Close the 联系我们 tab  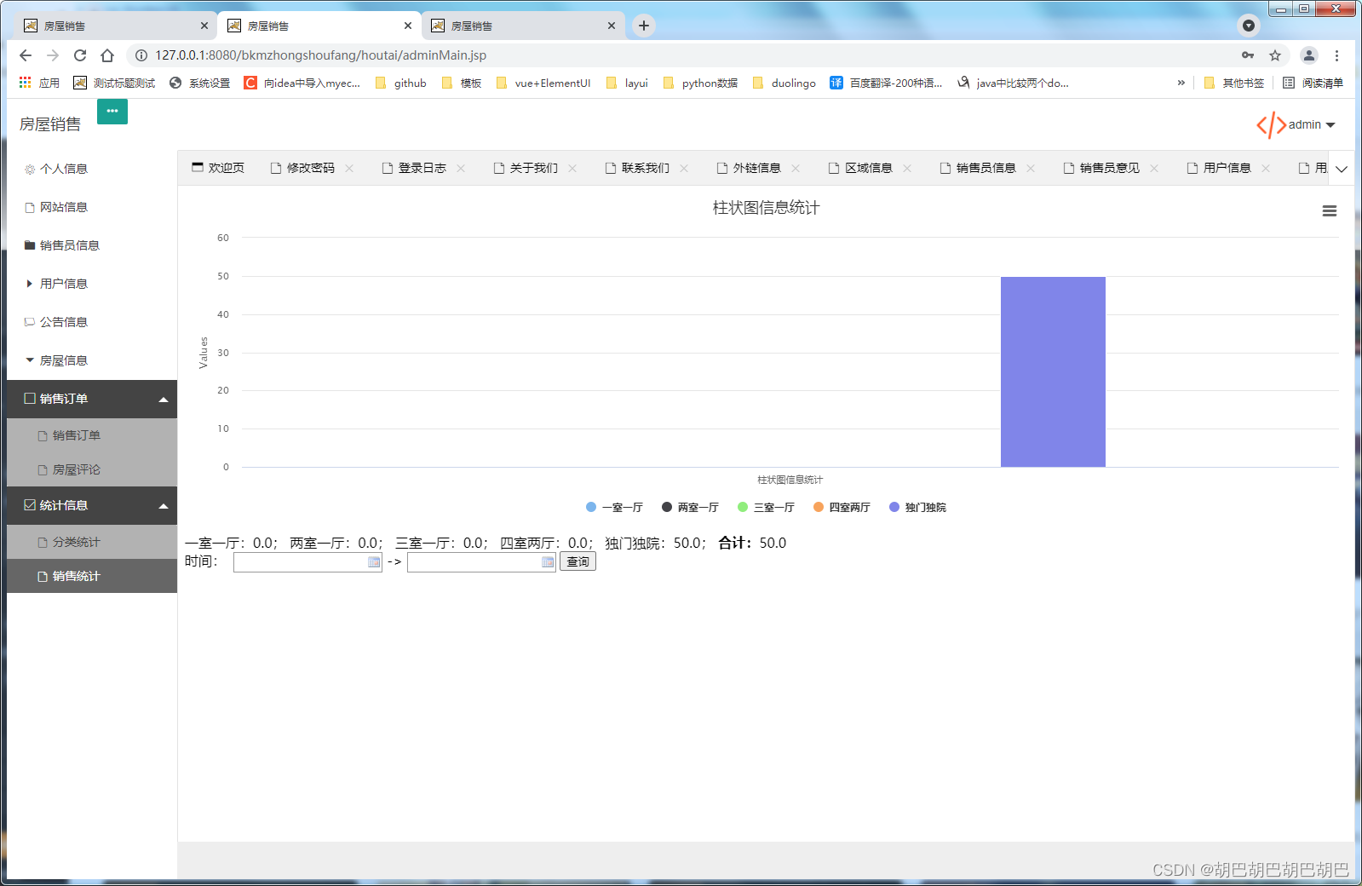click(684, 169)
